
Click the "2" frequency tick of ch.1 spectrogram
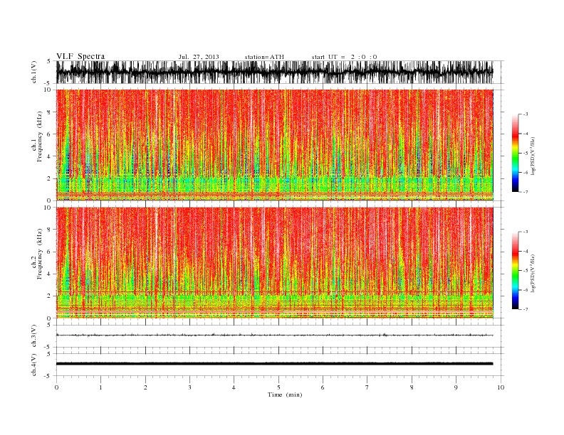pyautogui.click(x=49, y=178)
